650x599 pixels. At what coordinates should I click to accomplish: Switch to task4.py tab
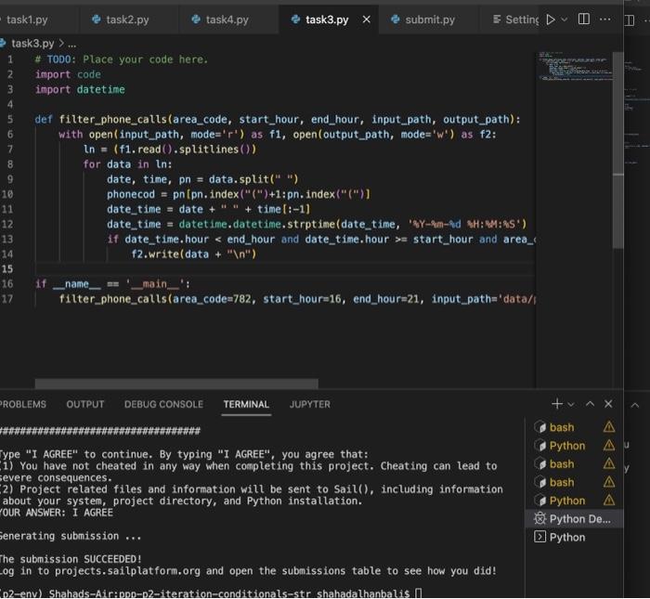pos(221,20)
